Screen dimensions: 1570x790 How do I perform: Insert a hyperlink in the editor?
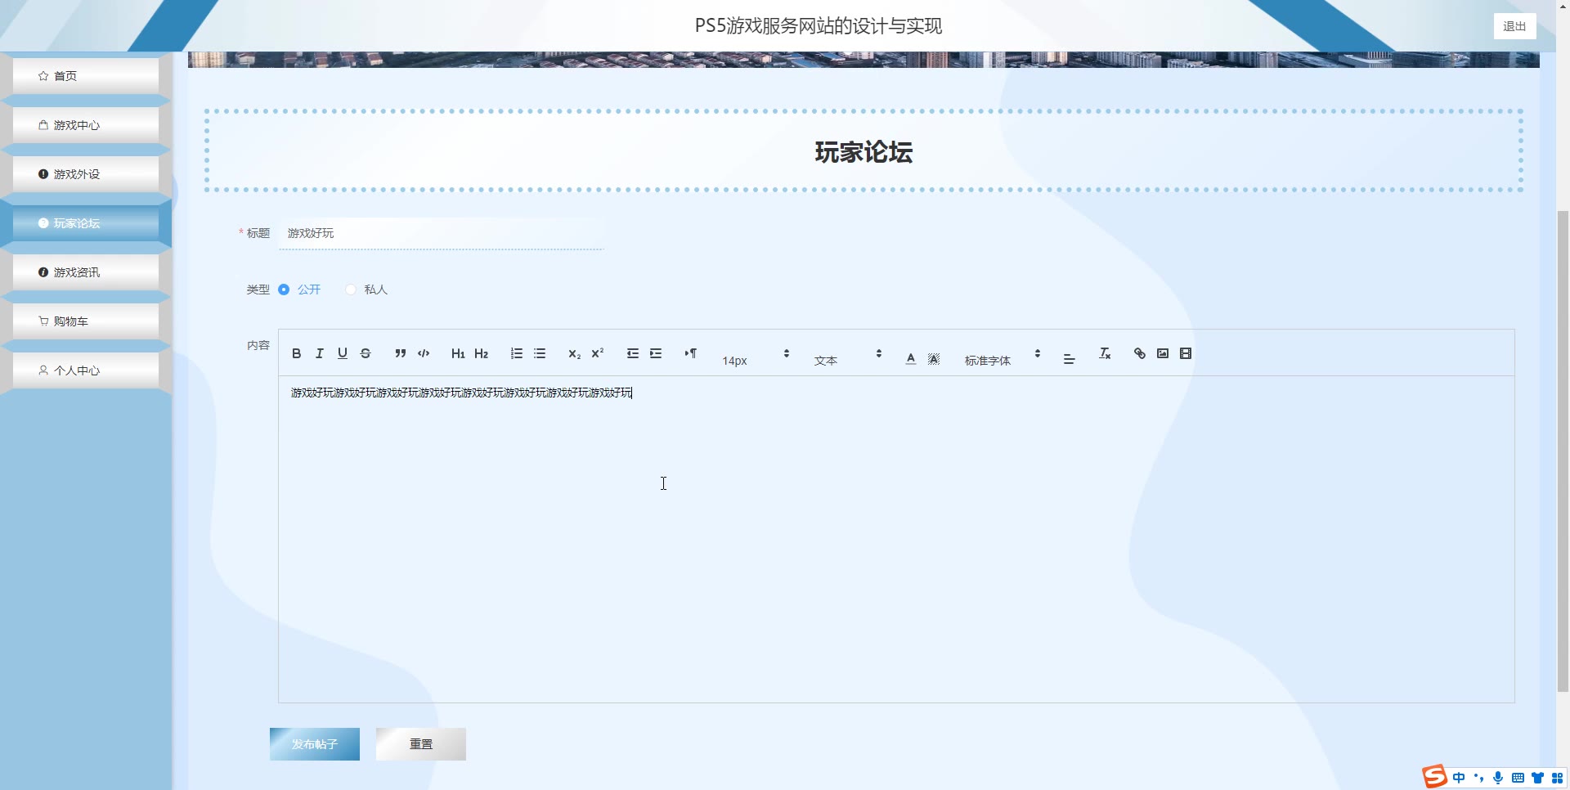click(1139, 353)
